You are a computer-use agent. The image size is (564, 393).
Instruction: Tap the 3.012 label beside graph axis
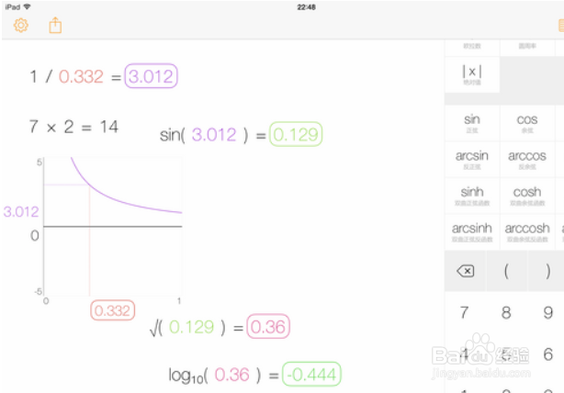[x=21, y=211]
